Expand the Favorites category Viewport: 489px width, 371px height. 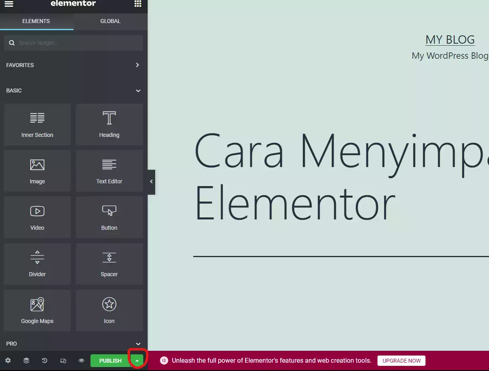point(73,65)
